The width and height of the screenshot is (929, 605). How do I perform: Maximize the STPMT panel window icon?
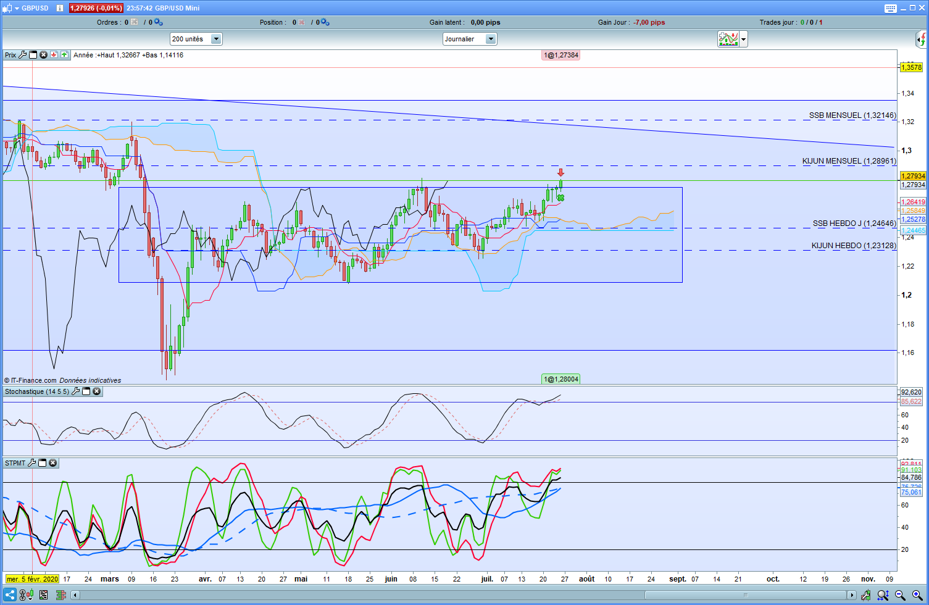43,463
